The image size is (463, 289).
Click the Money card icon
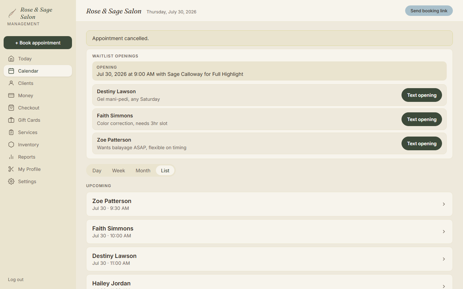(11, 95)
